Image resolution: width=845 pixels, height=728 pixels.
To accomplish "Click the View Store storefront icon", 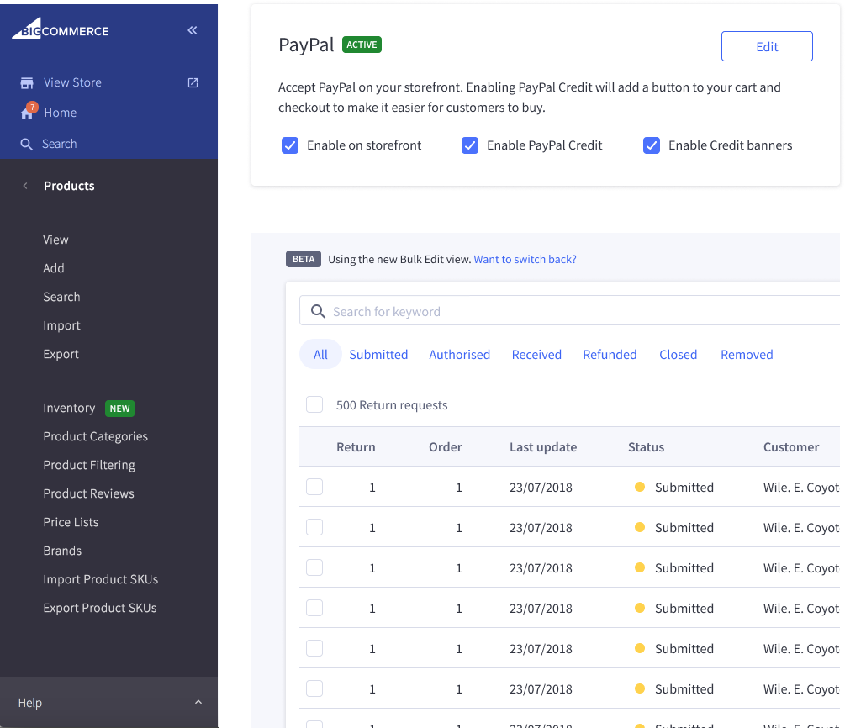I will [26, 83].
